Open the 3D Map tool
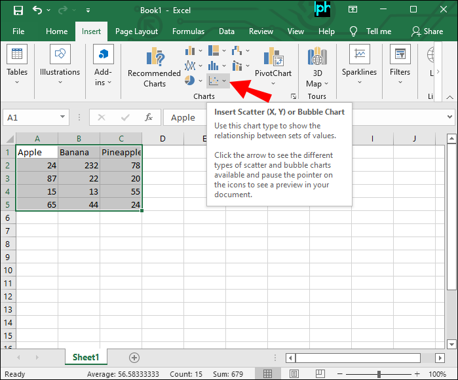458x380 pixels. tap(317, 67)
